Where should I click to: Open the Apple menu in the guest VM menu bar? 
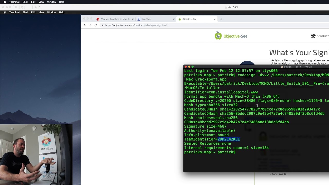point(5,12)
